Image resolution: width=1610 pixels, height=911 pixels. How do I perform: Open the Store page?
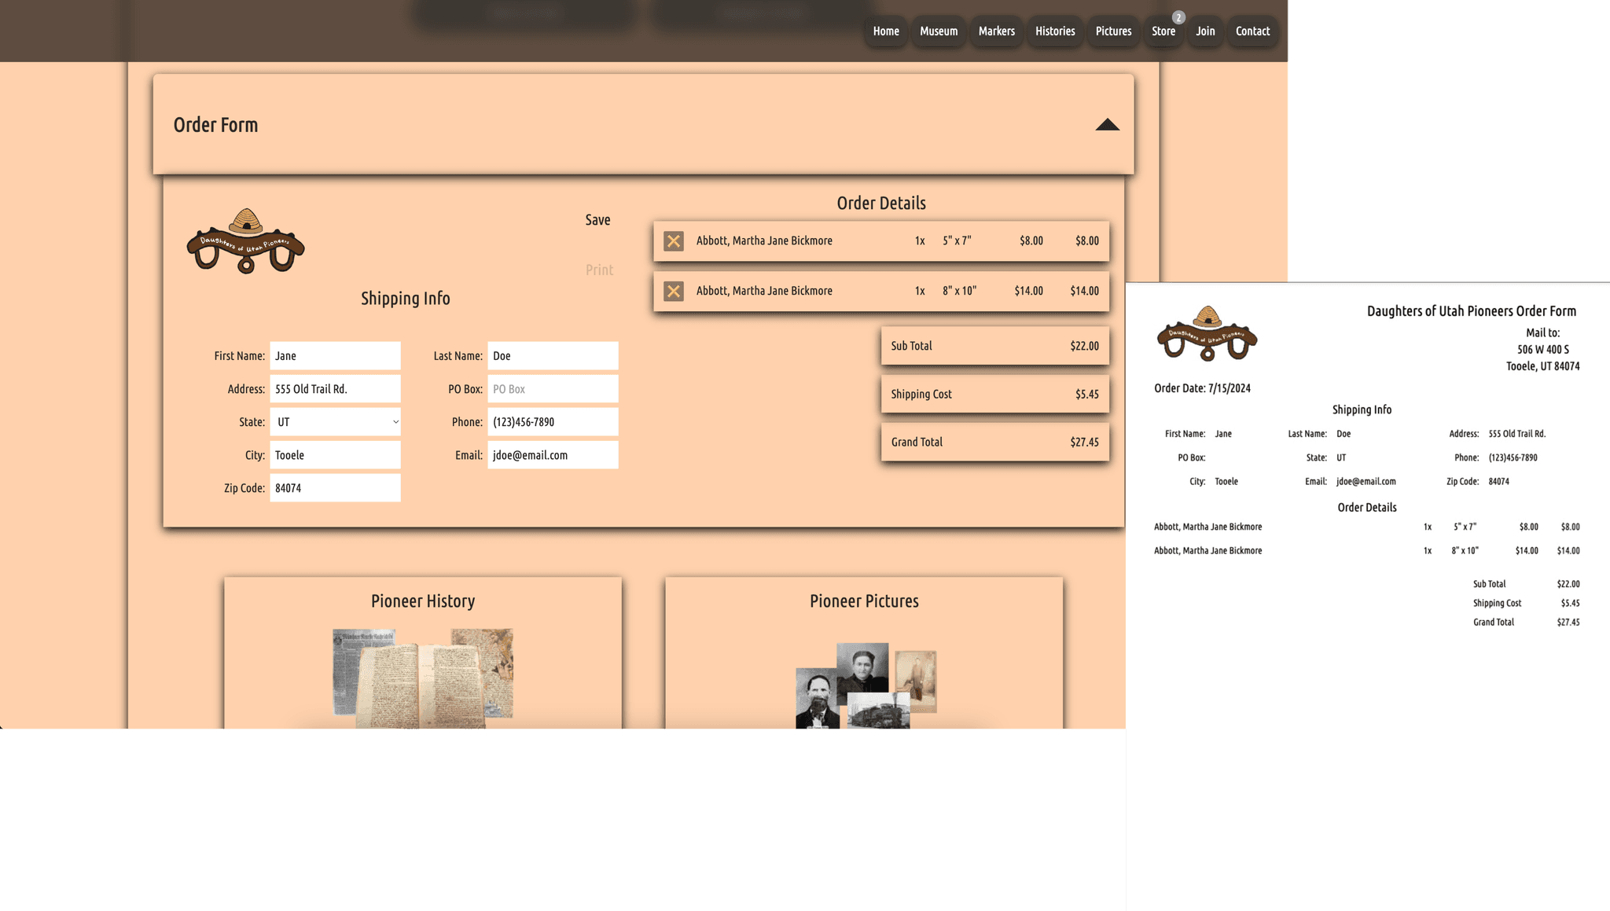[1163, 31]
